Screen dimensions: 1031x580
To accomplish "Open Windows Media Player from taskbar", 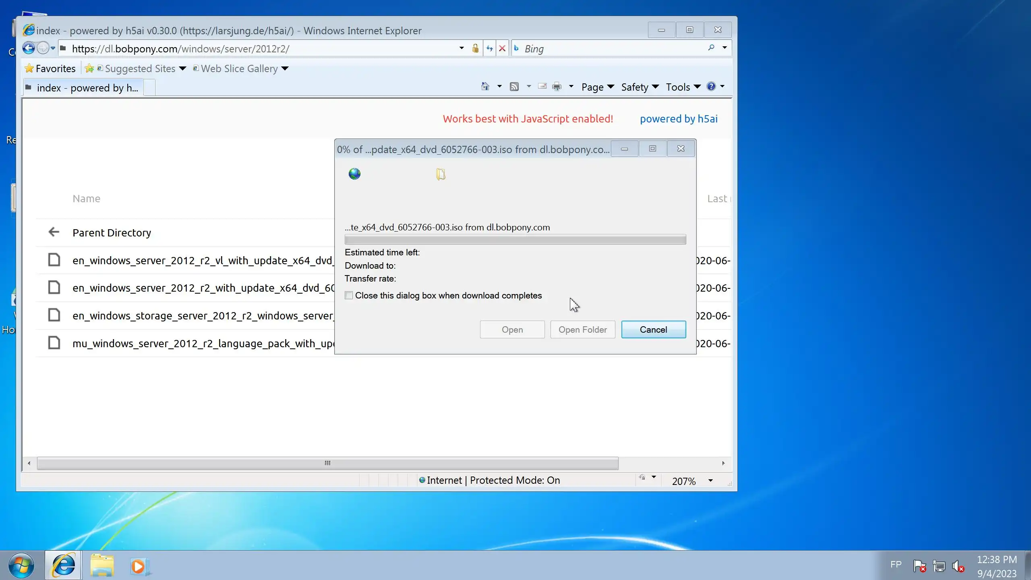I will click(138, 566).
